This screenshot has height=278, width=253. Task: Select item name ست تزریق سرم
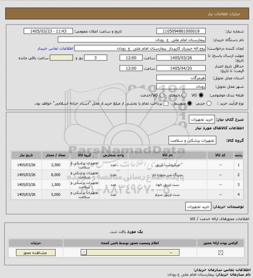pyautogui.click(x=168, y=195)
